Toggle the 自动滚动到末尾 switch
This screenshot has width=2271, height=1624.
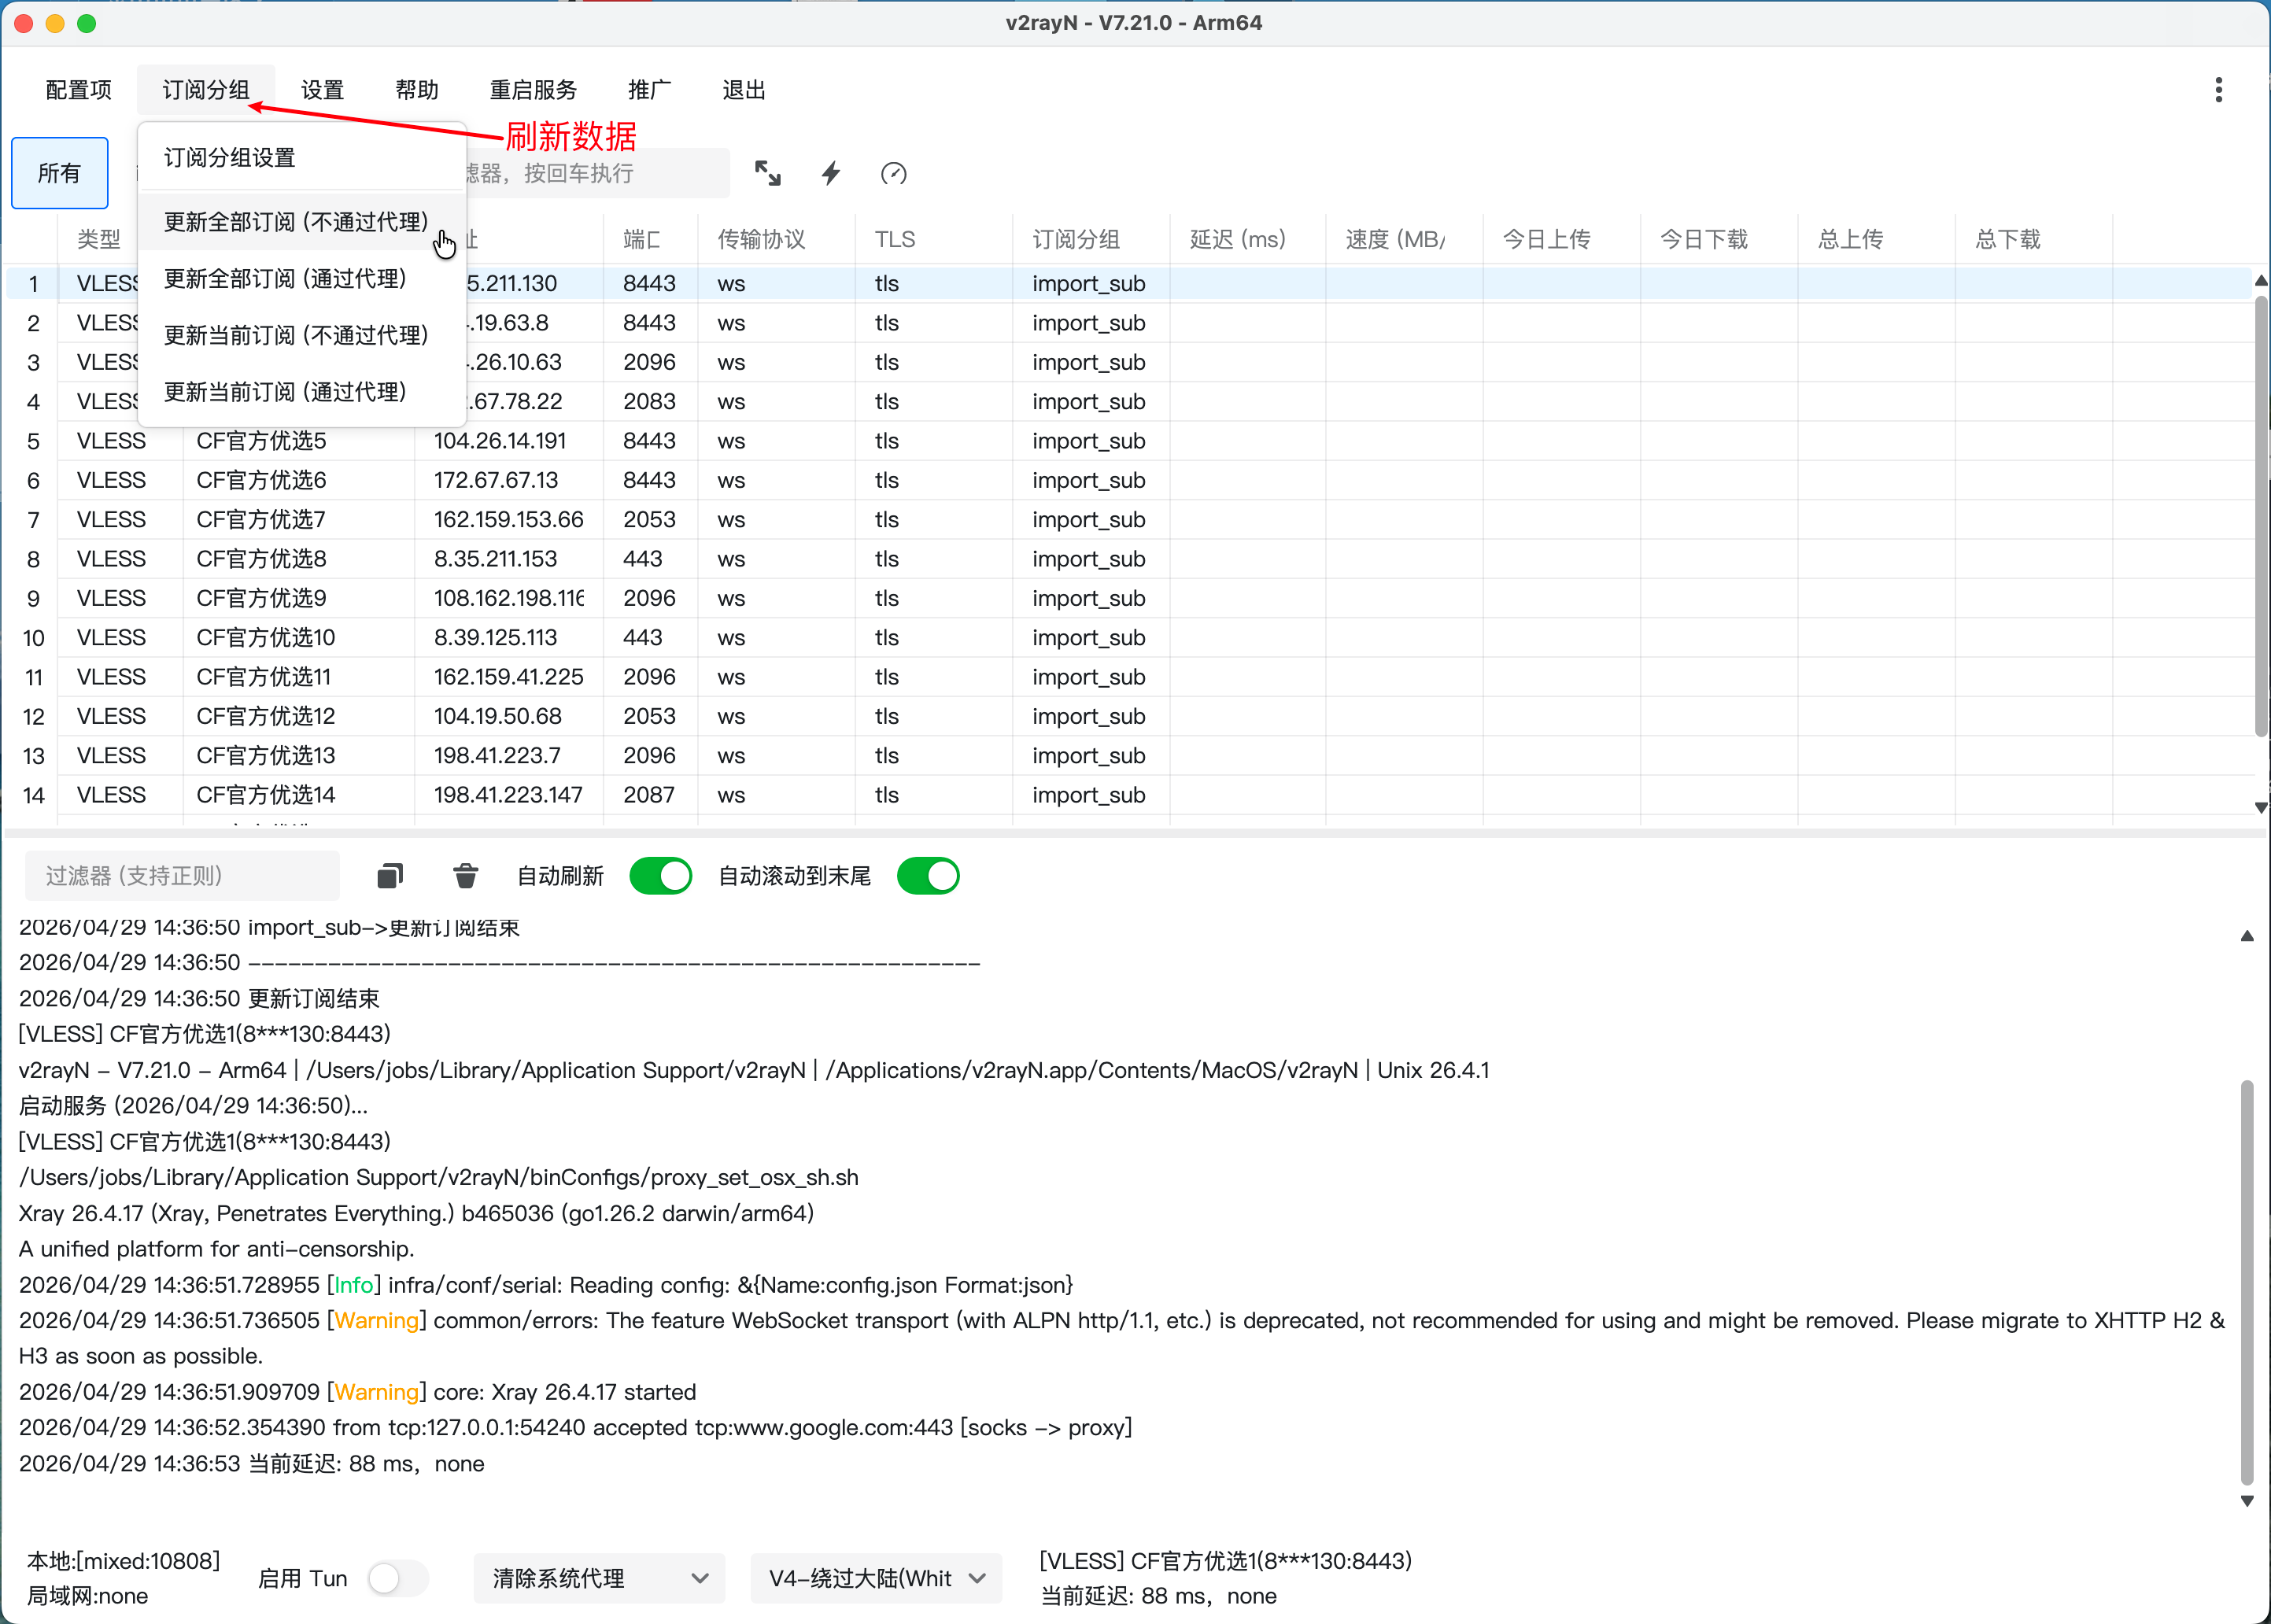928,876
